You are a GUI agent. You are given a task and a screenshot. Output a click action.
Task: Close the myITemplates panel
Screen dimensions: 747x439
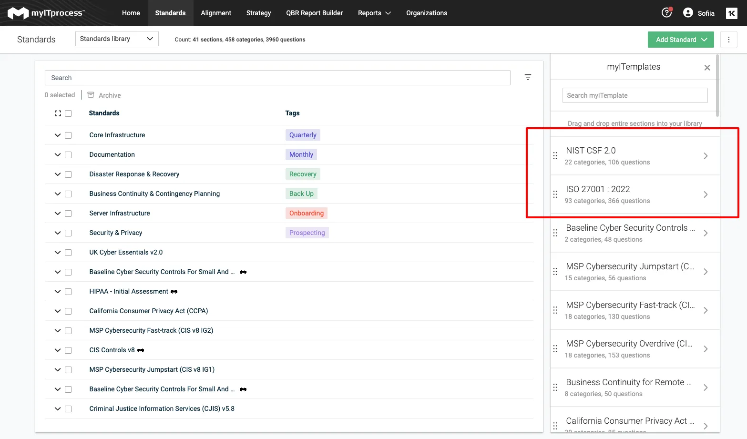tap(707, 68)
